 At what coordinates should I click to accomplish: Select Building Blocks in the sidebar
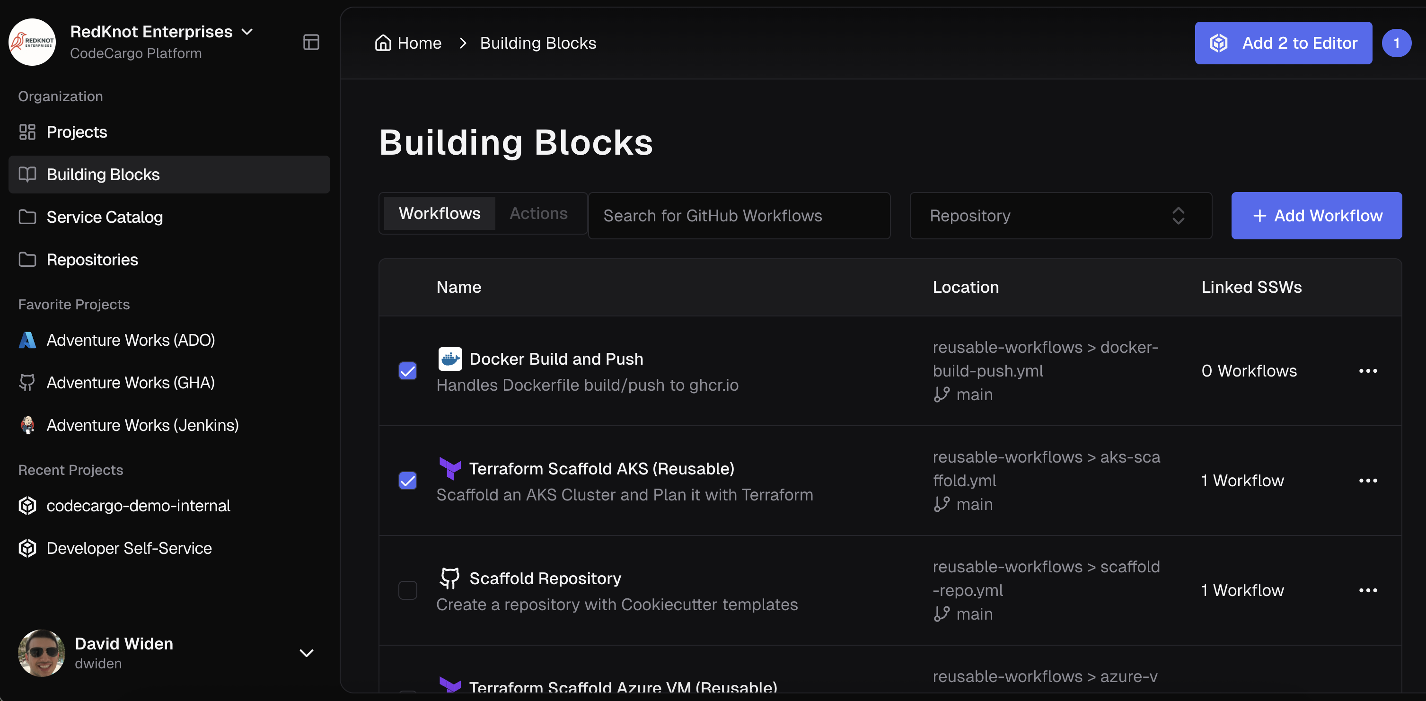pyautogui.click(x=102, y=174)
